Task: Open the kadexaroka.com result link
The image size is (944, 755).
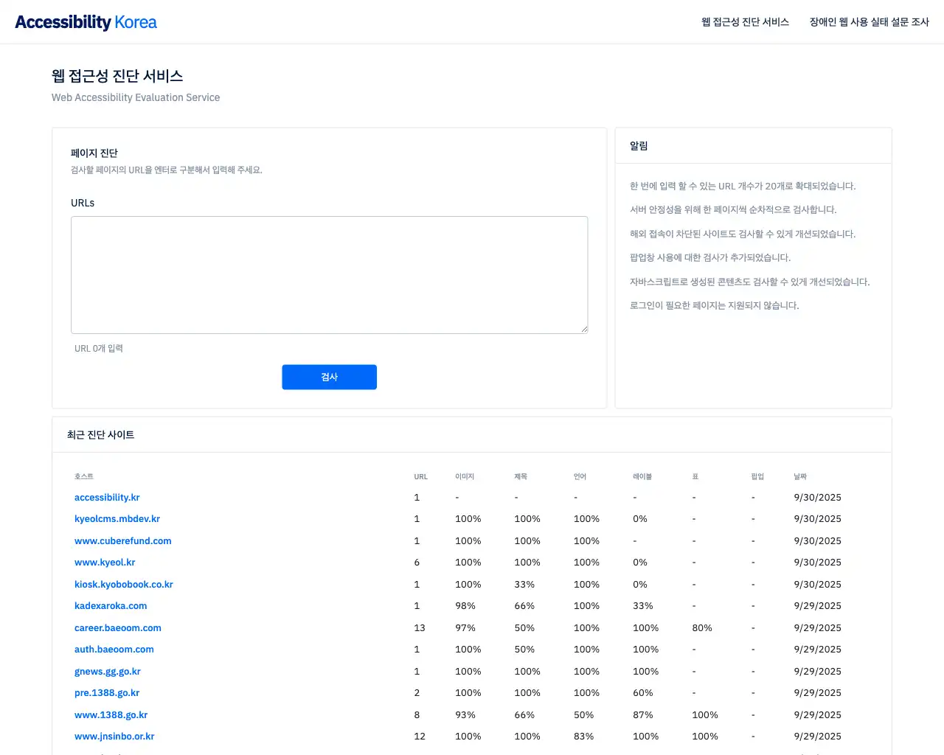Action: click(x=111, y=605)
